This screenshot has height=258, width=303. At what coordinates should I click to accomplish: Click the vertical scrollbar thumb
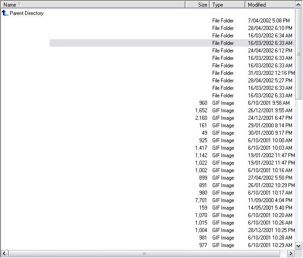299,54
